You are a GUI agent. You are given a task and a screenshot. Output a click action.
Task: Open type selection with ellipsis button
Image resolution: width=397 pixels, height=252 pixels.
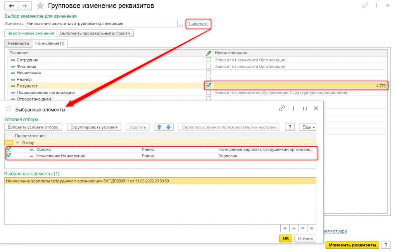point(181,24)
